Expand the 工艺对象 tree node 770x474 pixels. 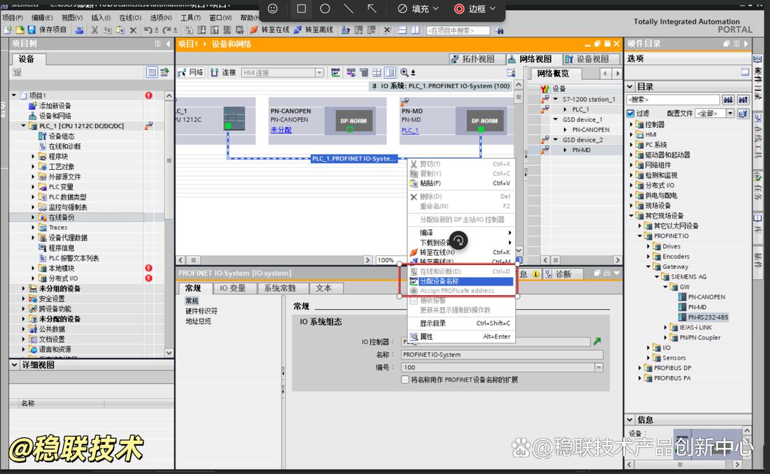pyautogui.click(x=33, y=167)
